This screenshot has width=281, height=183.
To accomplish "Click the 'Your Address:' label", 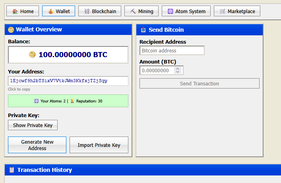I will pyautogui.click(x=26, y=71).
